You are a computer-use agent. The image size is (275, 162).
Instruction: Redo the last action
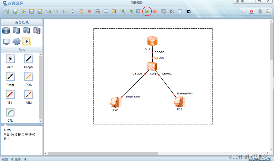[64, 11]
